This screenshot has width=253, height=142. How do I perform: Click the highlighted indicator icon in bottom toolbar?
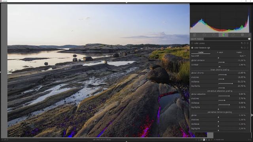pyautogui.click(x=204, y=140)
